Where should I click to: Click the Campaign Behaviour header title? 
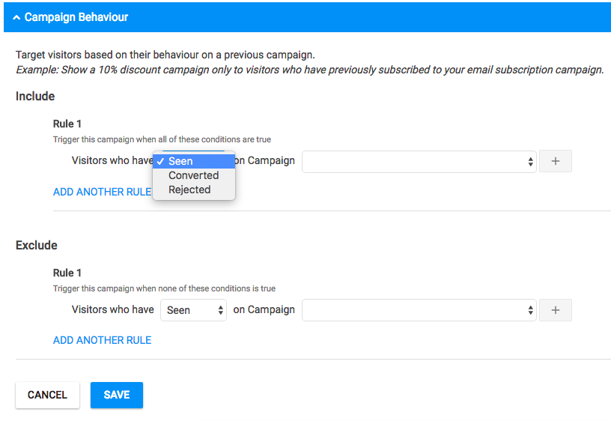[x=76, y=17]
